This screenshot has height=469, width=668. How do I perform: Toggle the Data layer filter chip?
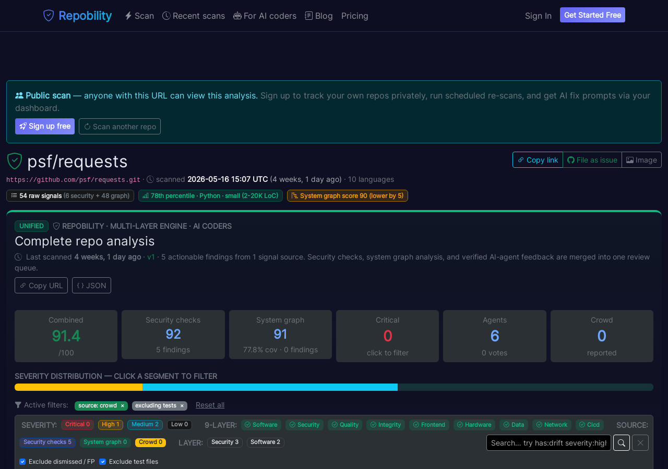point(514,425)
